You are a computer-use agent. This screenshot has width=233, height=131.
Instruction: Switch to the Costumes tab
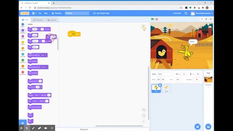(x=38, y=20)
